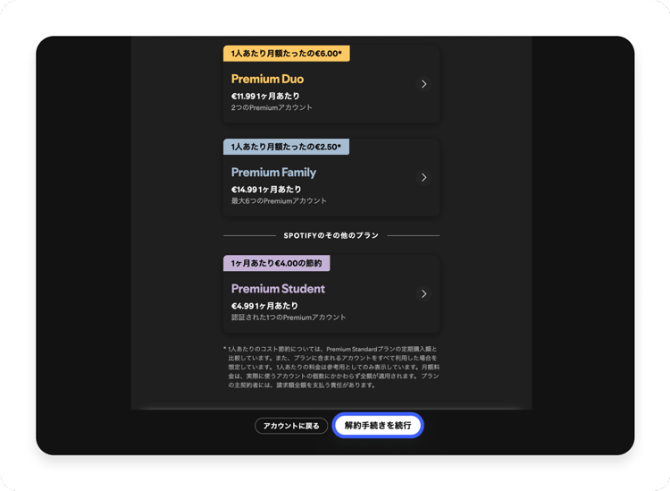Click the €11.99 monthly price text
This screenshot has width=670, height=491.
click(265, 97)
